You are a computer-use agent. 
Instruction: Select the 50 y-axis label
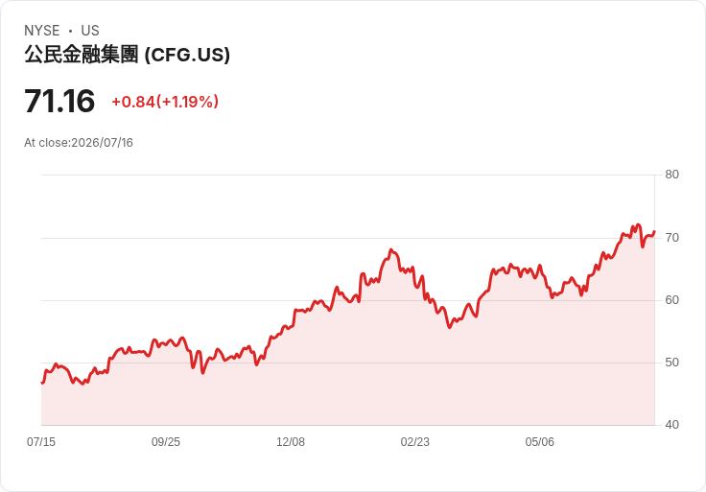point(671,363)
